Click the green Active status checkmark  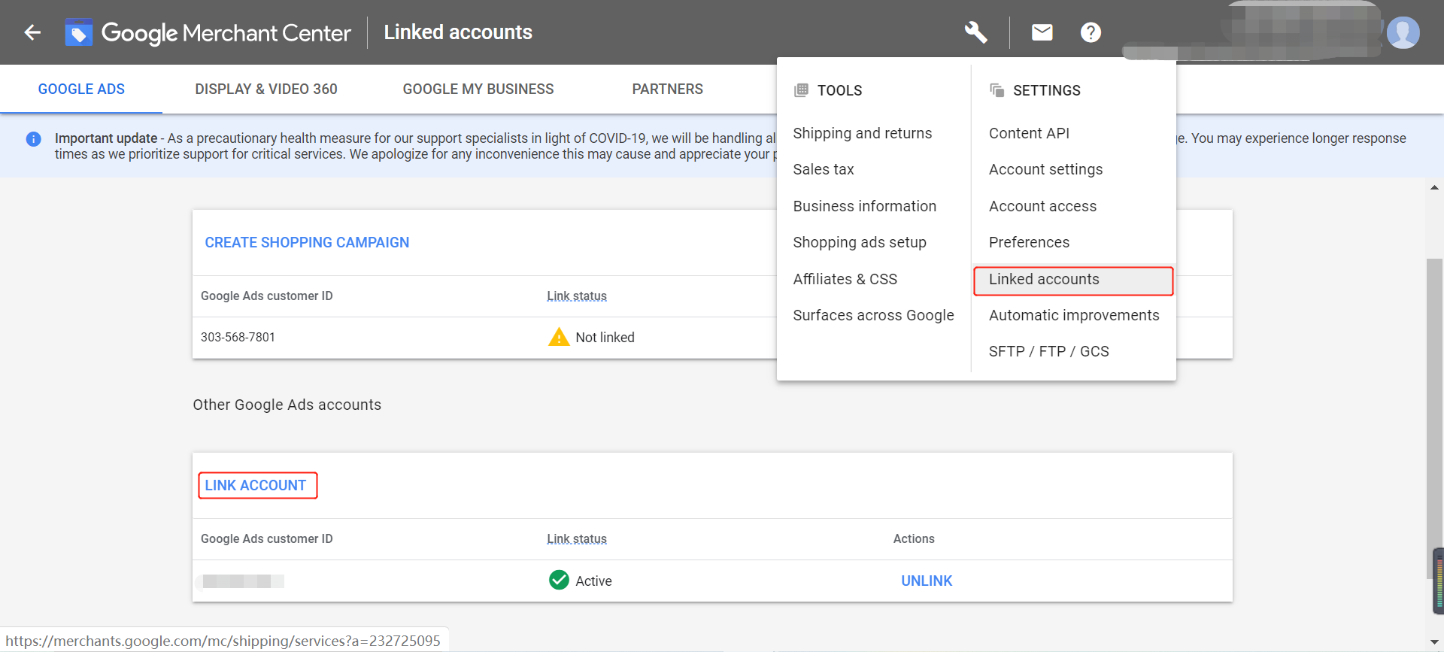click(559, 581)
